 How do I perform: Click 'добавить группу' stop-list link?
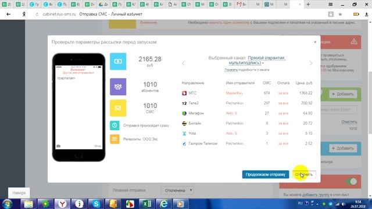316,194
